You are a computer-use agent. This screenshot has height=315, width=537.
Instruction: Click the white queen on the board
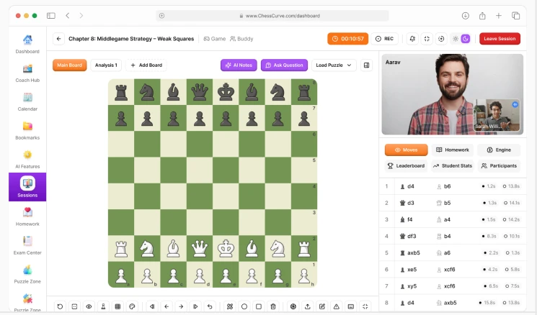200,248
